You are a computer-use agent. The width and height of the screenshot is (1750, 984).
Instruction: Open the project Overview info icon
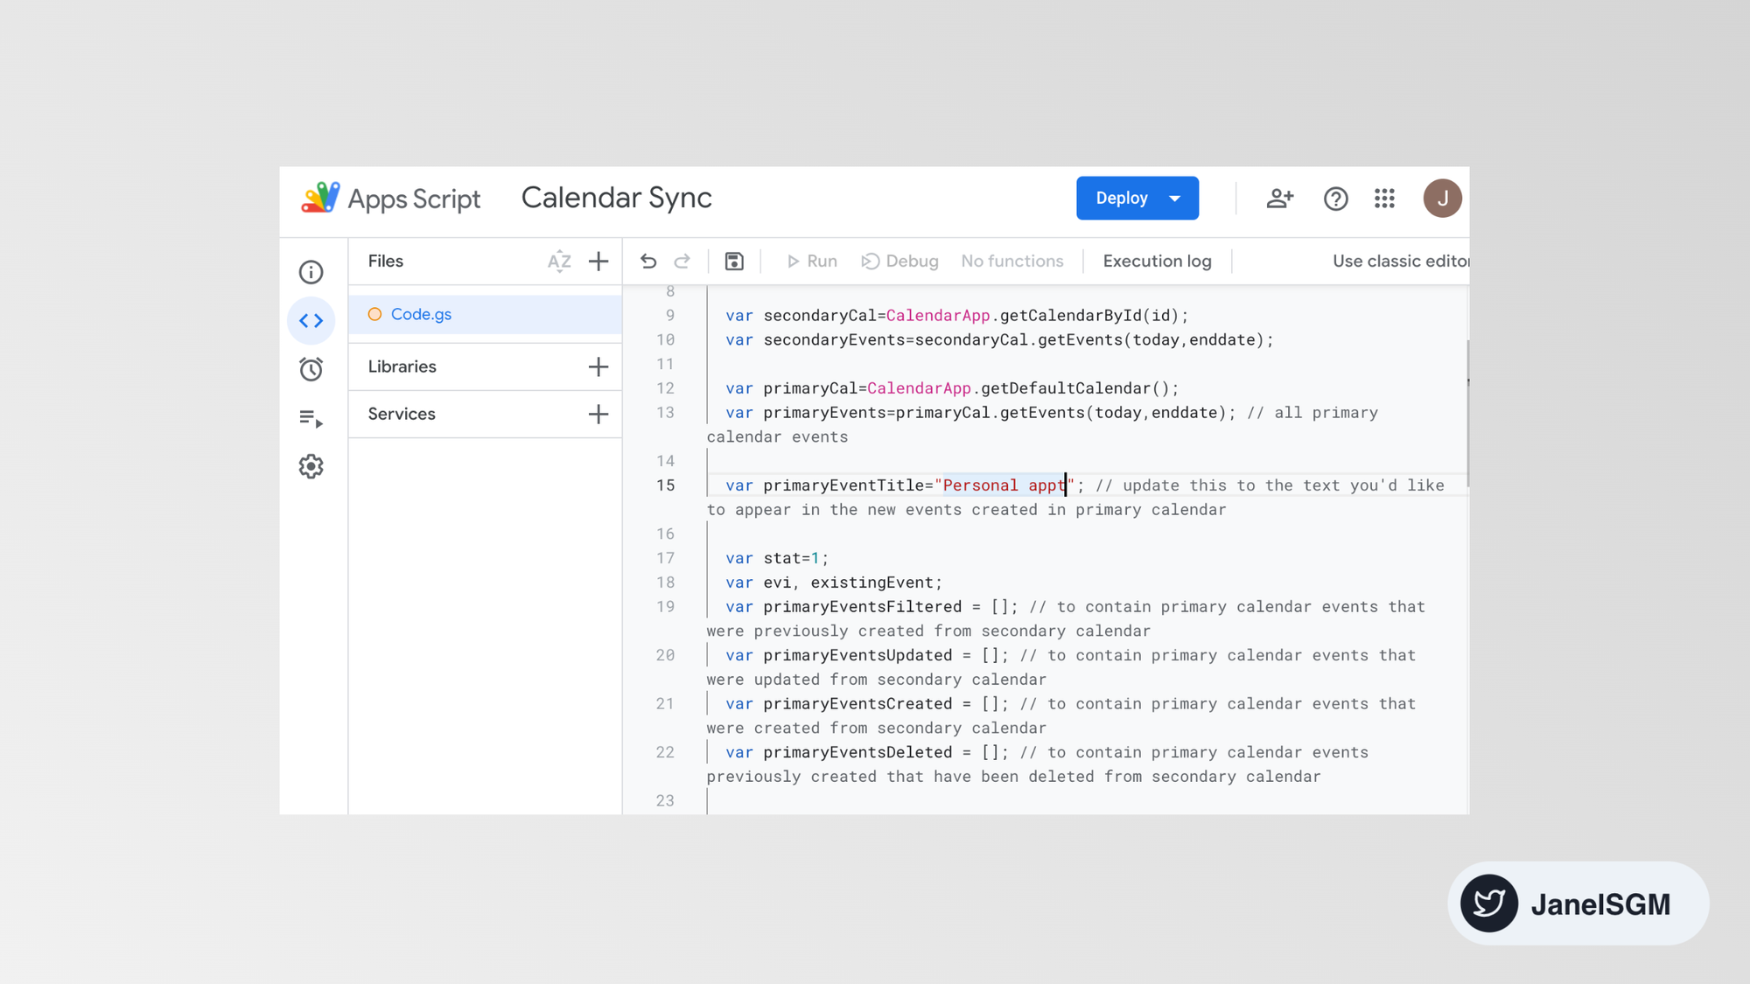(x=311, y=272)
